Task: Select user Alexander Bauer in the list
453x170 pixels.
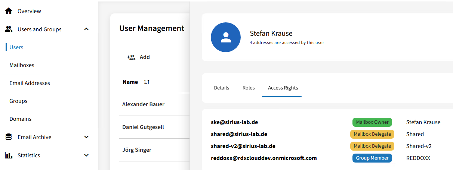Action: [x=143, y=104]
